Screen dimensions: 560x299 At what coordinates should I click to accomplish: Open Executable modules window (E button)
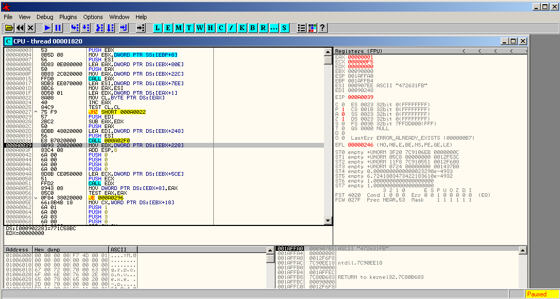tap(168, 28)
